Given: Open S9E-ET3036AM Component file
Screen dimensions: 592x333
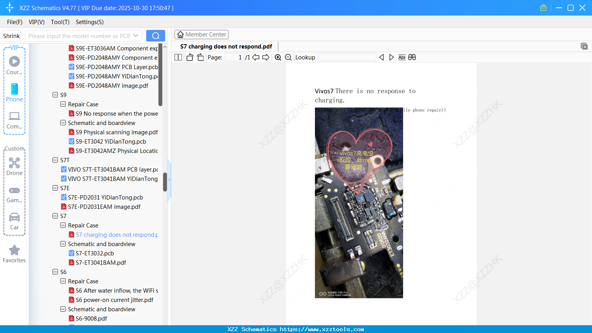Looking at the screenshot, I should coord(114,48).
